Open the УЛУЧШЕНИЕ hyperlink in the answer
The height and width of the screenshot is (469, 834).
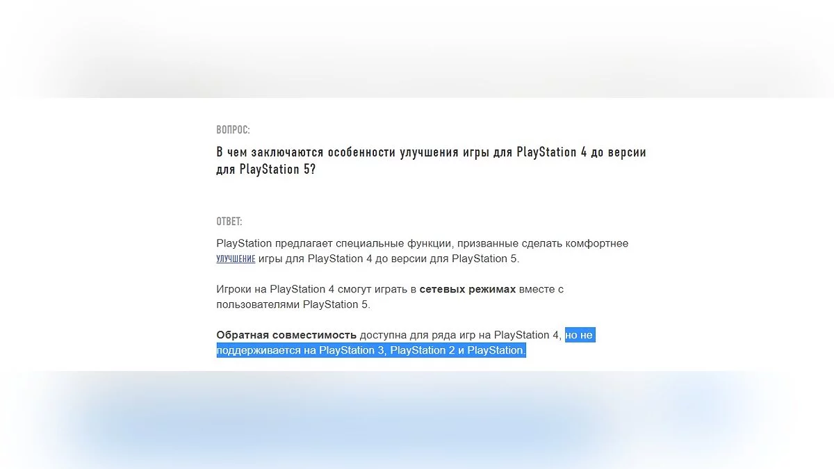point(236,258)
